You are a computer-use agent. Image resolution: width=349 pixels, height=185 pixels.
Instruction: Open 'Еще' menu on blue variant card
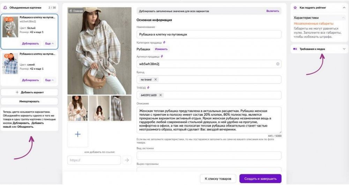50,80
